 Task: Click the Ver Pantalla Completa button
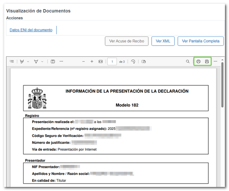pyautogui.click(x=201, y=41)
